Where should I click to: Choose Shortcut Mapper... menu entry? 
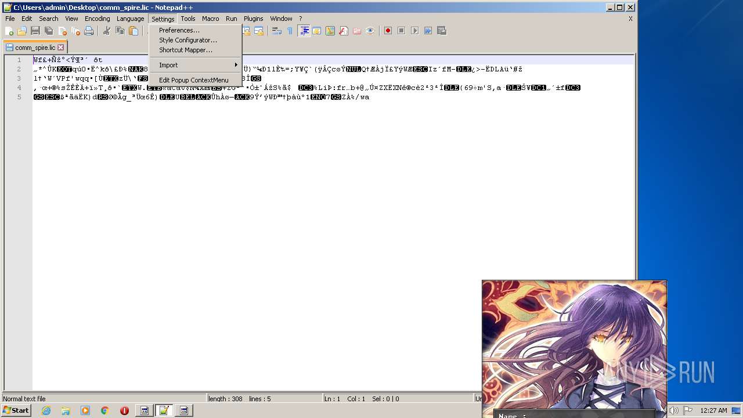point(195,50)
